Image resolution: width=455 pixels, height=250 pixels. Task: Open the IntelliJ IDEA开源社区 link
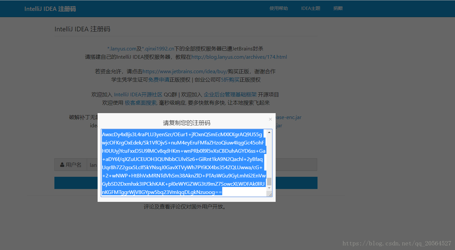tap(138, 94)
